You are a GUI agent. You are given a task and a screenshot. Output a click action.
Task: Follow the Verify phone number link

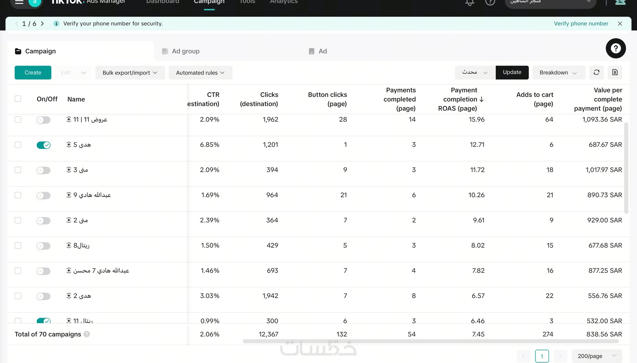tap(581, 24)
